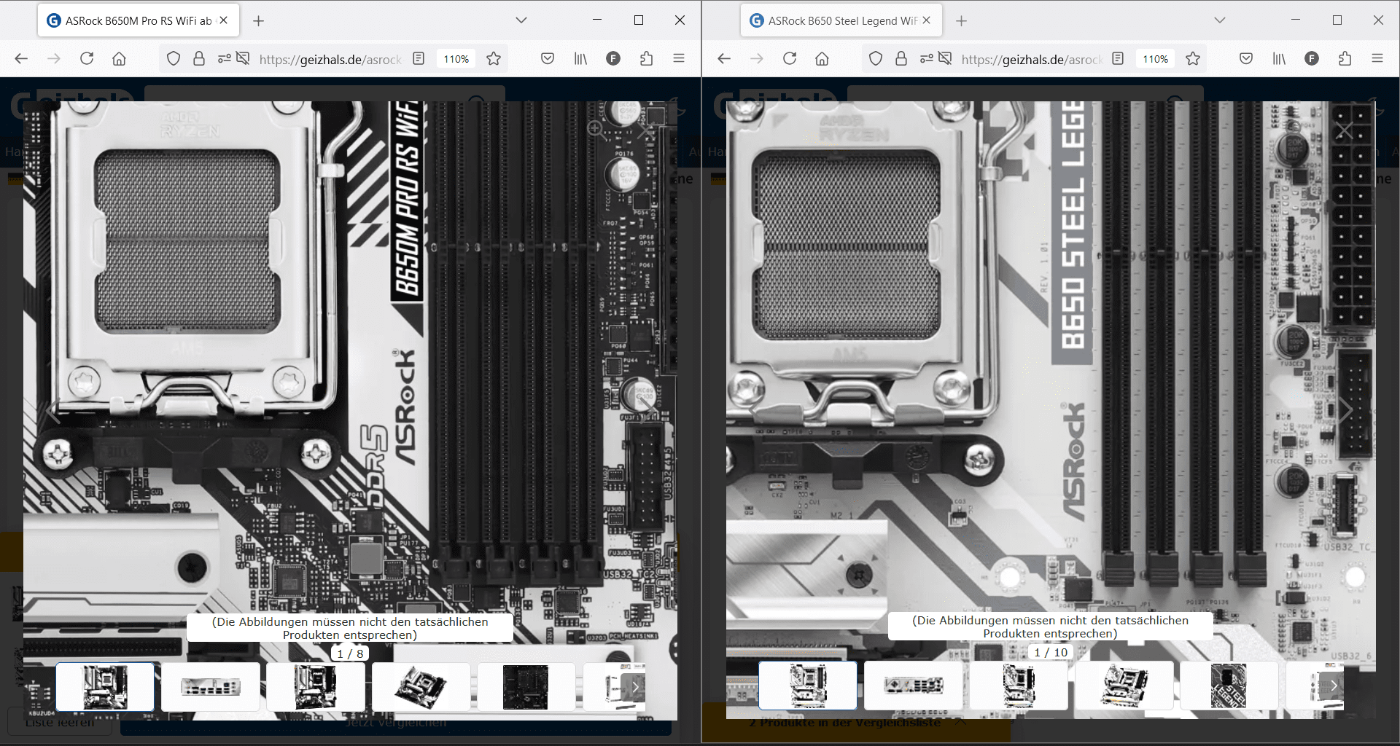The height and width of the screenshot is (746, 1400).
Task: Go back in the right Firefox window
Action: pos(724,59)
